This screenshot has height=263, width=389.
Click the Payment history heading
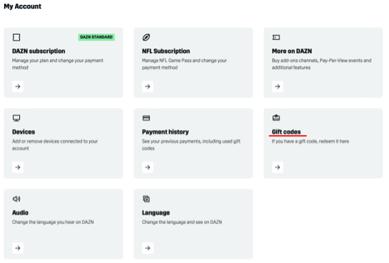point(165,131)
